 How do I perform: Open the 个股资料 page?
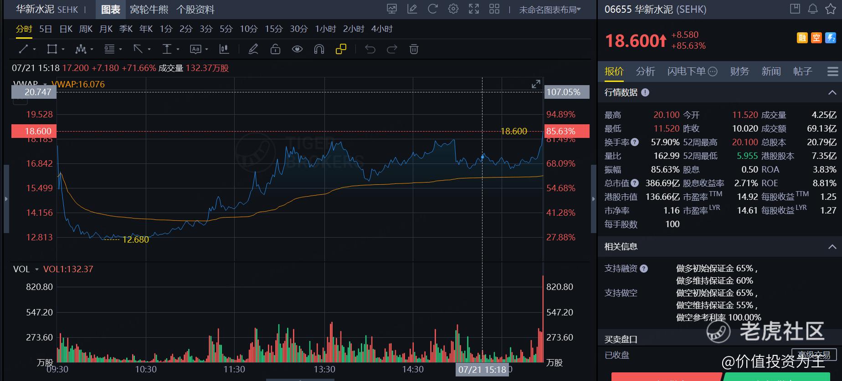click(195, 10)
